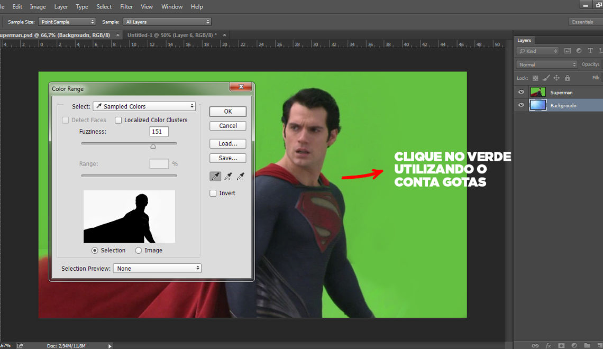
Task: Tick the Detect Faces checkbox
Action: tap(66, 121)
